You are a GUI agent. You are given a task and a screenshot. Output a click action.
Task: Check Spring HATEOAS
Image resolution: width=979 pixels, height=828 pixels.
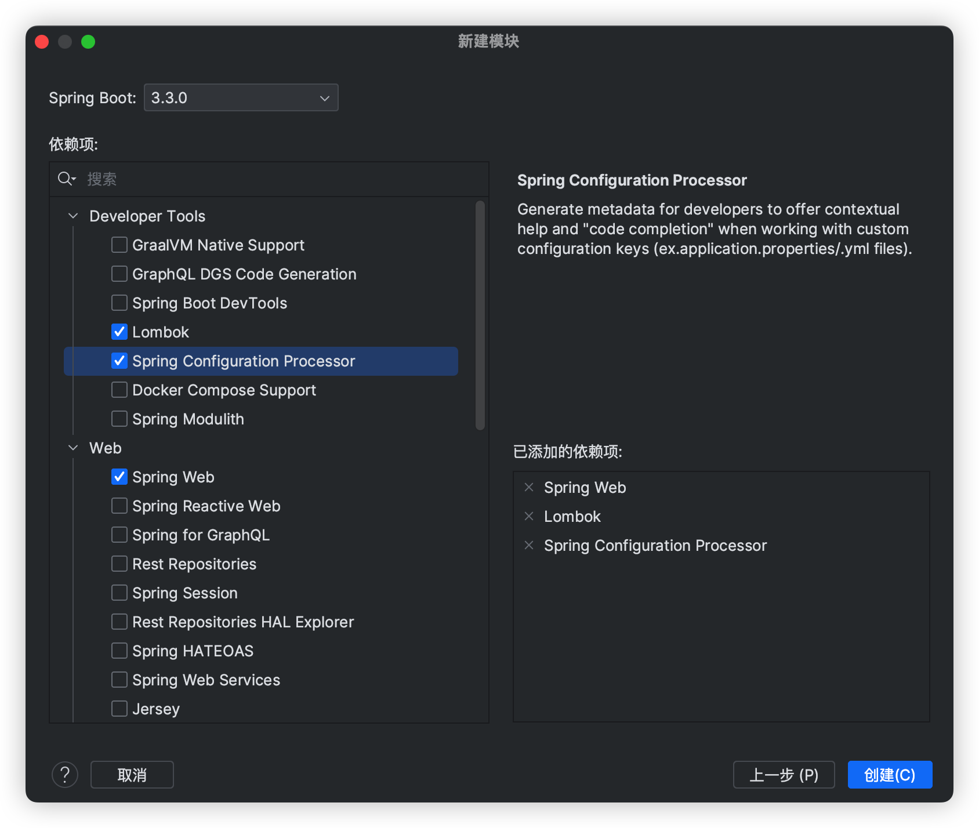(x=119, y=651)
